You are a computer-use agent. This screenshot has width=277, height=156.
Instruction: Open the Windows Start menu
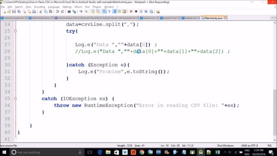pos(4,152)
